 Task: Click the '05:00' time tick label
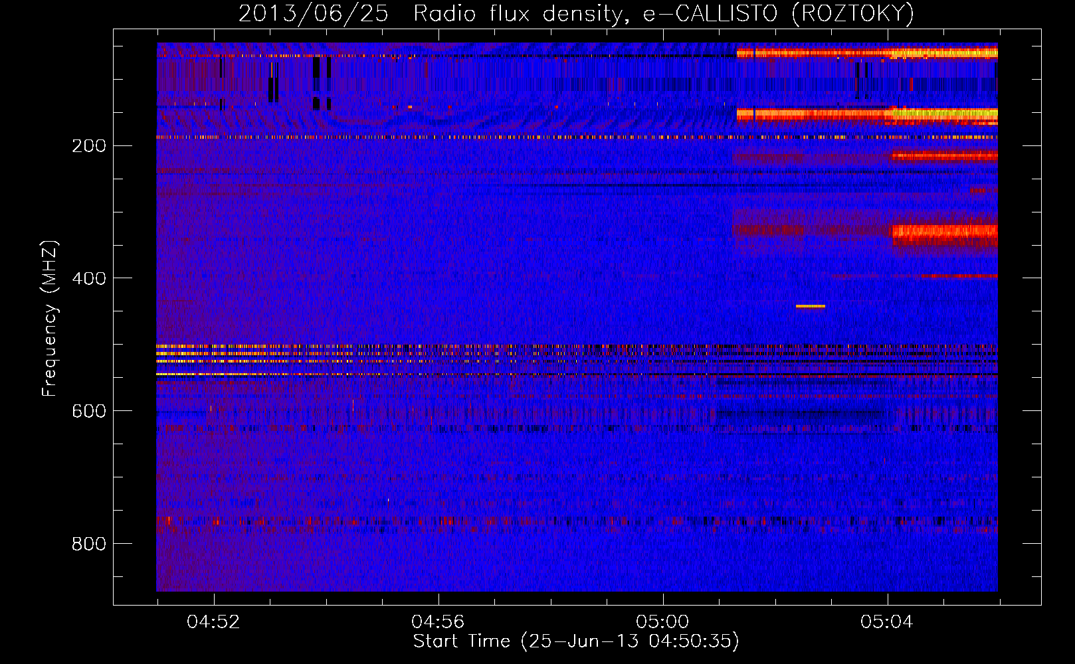[662, 622]
